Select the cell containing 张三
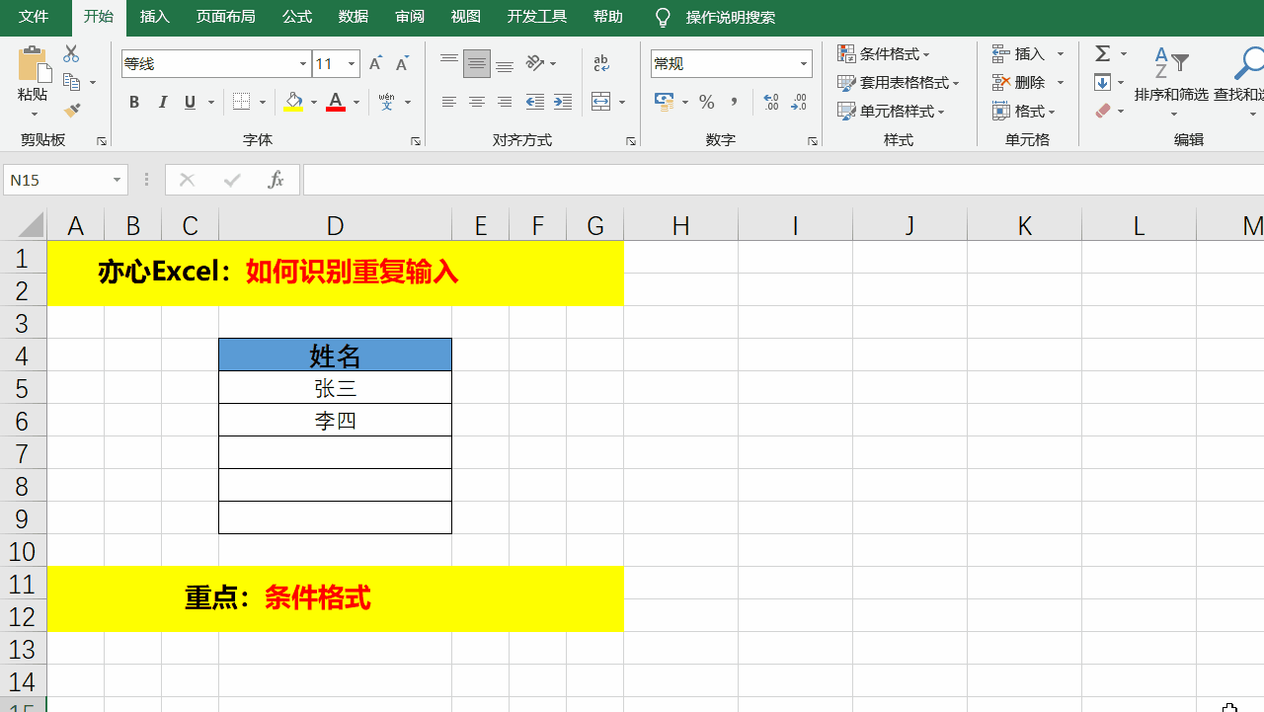This screenshot has width=1264, height=712. [x=335, y=388]
